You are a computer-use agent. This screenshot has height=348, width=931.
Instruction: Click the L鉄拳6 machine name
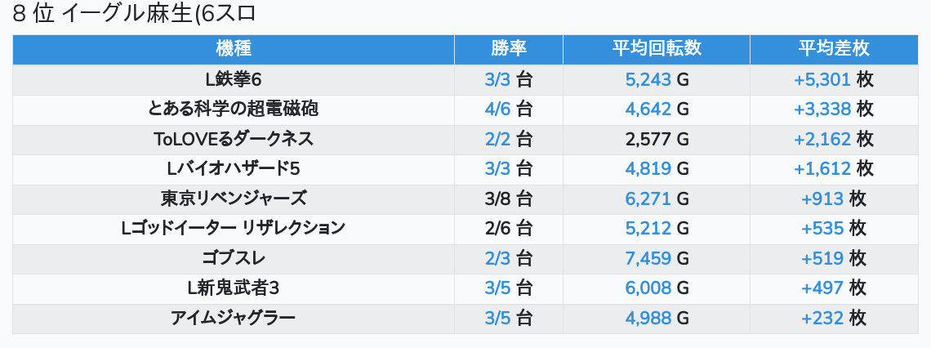234,79
